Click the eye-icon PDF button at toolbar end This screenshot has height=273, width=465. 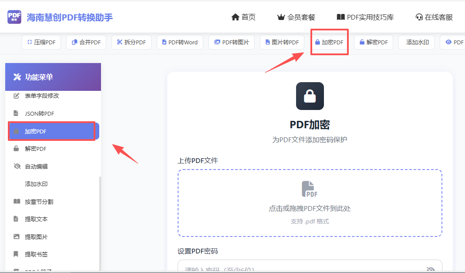tap(453, 42)
